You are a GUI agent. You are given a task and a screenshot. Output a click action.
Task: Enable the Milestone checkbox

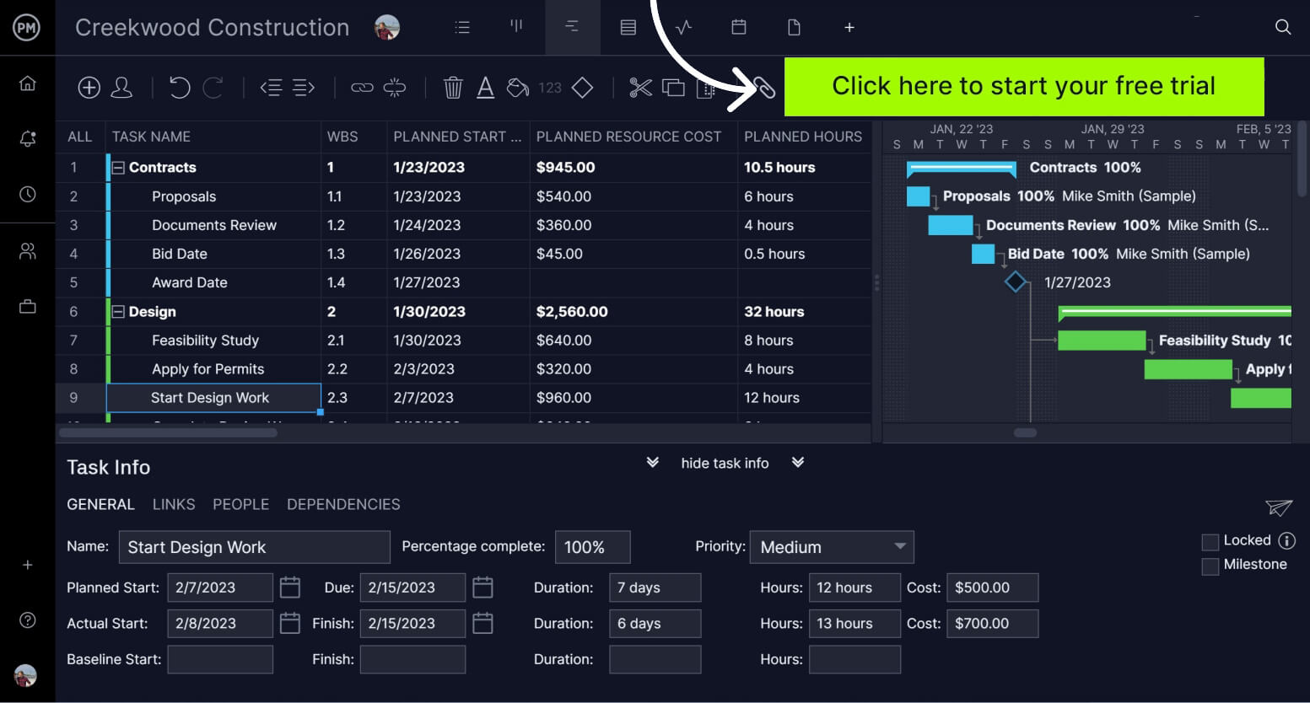pyautogui.click(x=1211, y=565)
